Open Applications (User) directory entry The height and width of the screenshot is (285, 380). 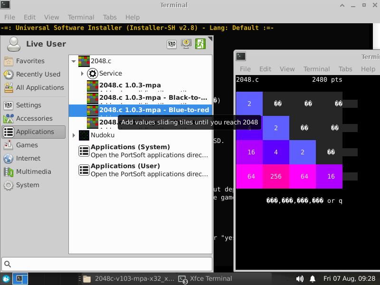[140, 170]
